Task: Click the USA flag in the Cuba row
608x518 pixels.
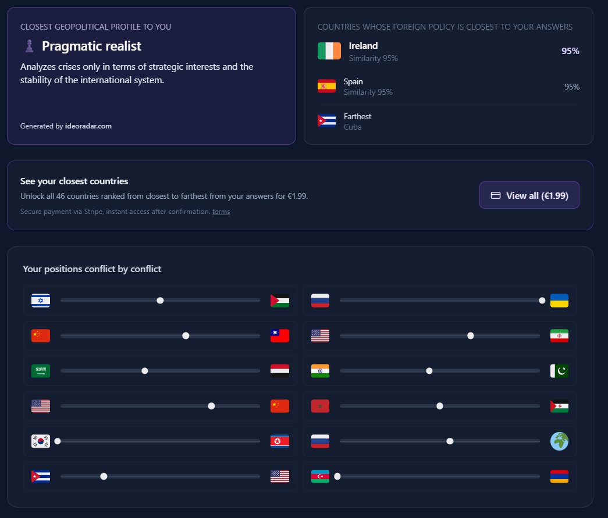Action: coord(280,476)
